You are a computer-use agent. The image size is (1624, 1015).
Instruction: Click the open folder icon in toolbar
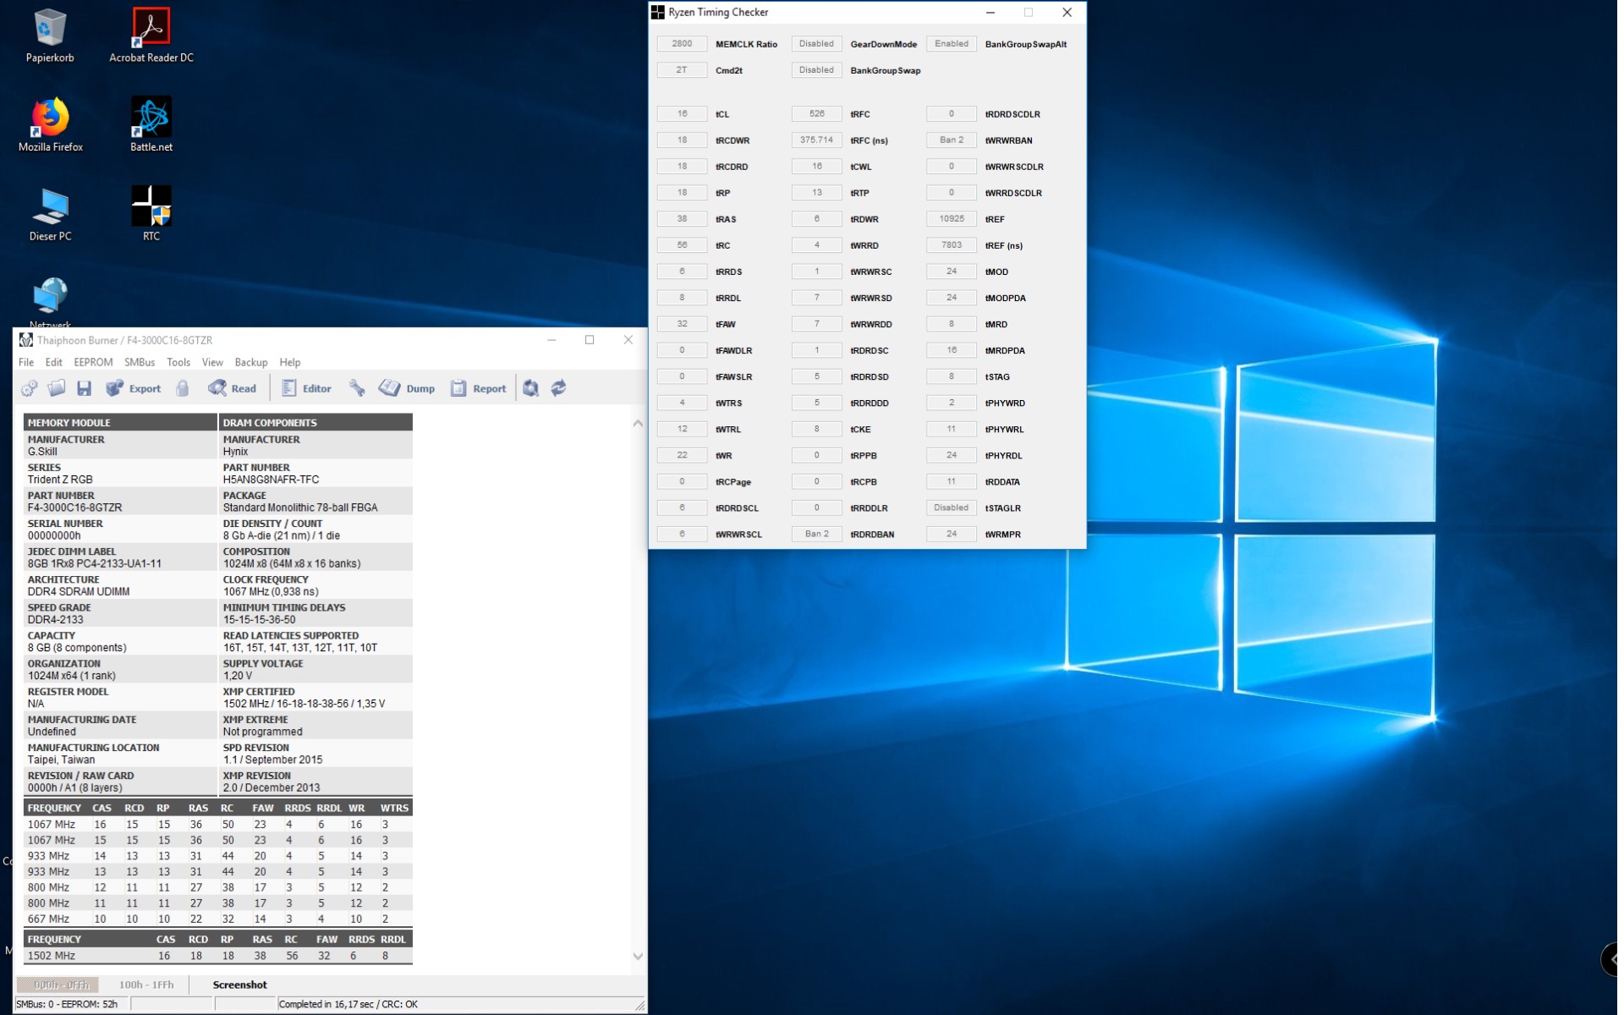tap(57, 389)
